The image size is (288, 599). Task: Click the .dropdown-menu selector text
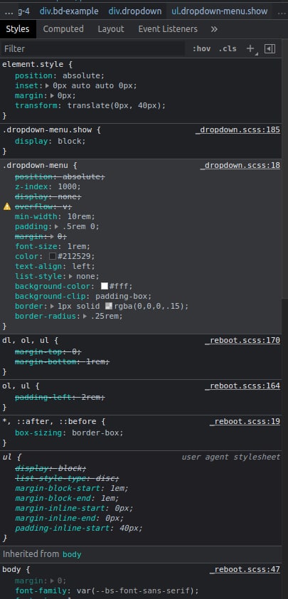36,166
